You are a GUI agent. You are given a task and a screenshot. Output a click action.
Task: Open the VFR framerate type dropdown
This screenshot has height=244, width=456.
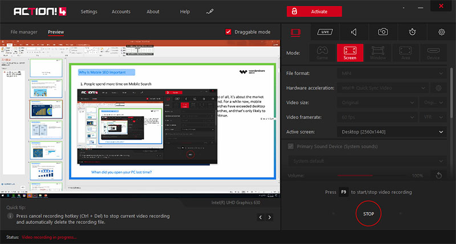pos(433,117)
